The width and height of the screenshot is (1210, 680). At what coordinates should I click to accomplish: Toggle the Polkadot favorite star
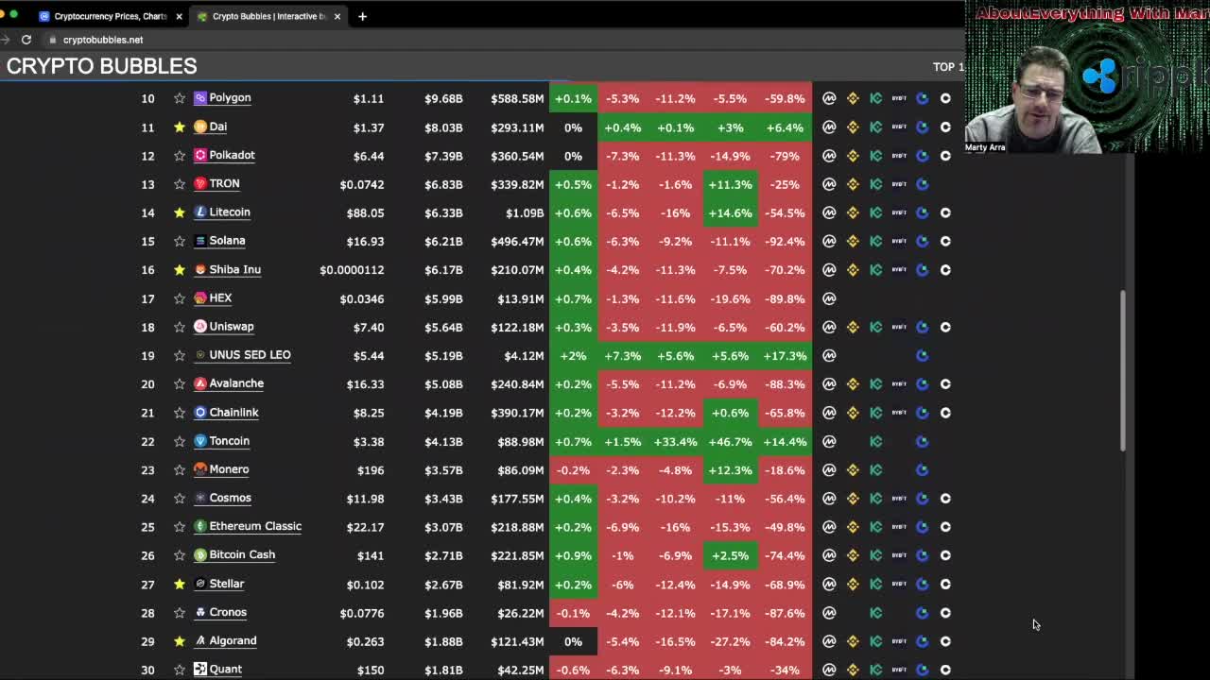click(180, 155)
